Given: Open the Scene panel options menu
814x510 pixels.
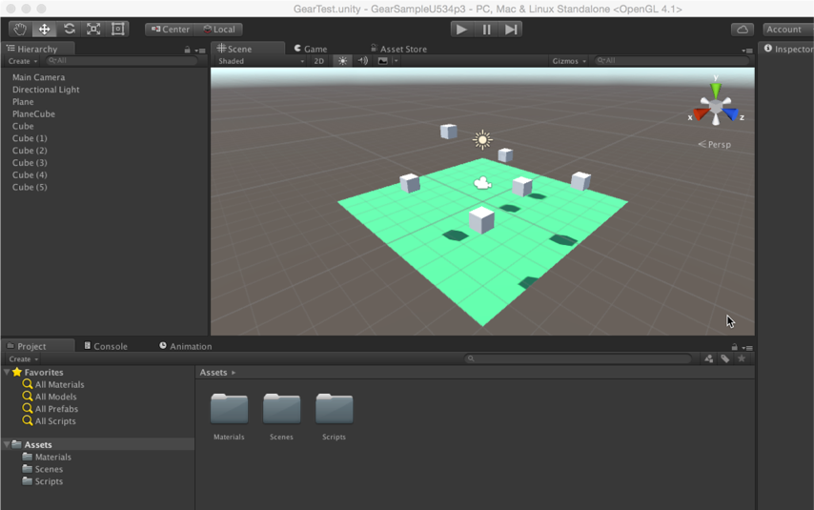Looking at the screenshot, I should [x=747, y=51].
